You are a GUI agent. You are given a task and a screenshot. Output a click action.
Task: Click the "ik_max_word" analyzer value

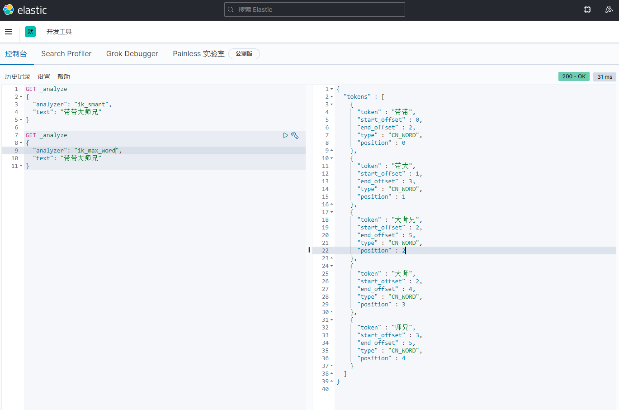(x=97, y=151)
